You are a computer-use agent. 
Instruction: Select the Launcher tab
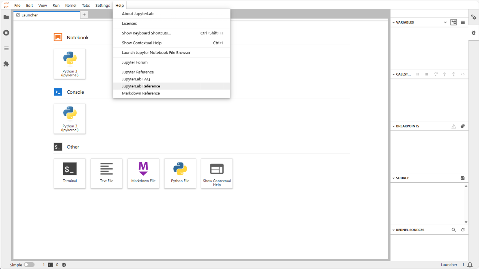click(47, 15)
